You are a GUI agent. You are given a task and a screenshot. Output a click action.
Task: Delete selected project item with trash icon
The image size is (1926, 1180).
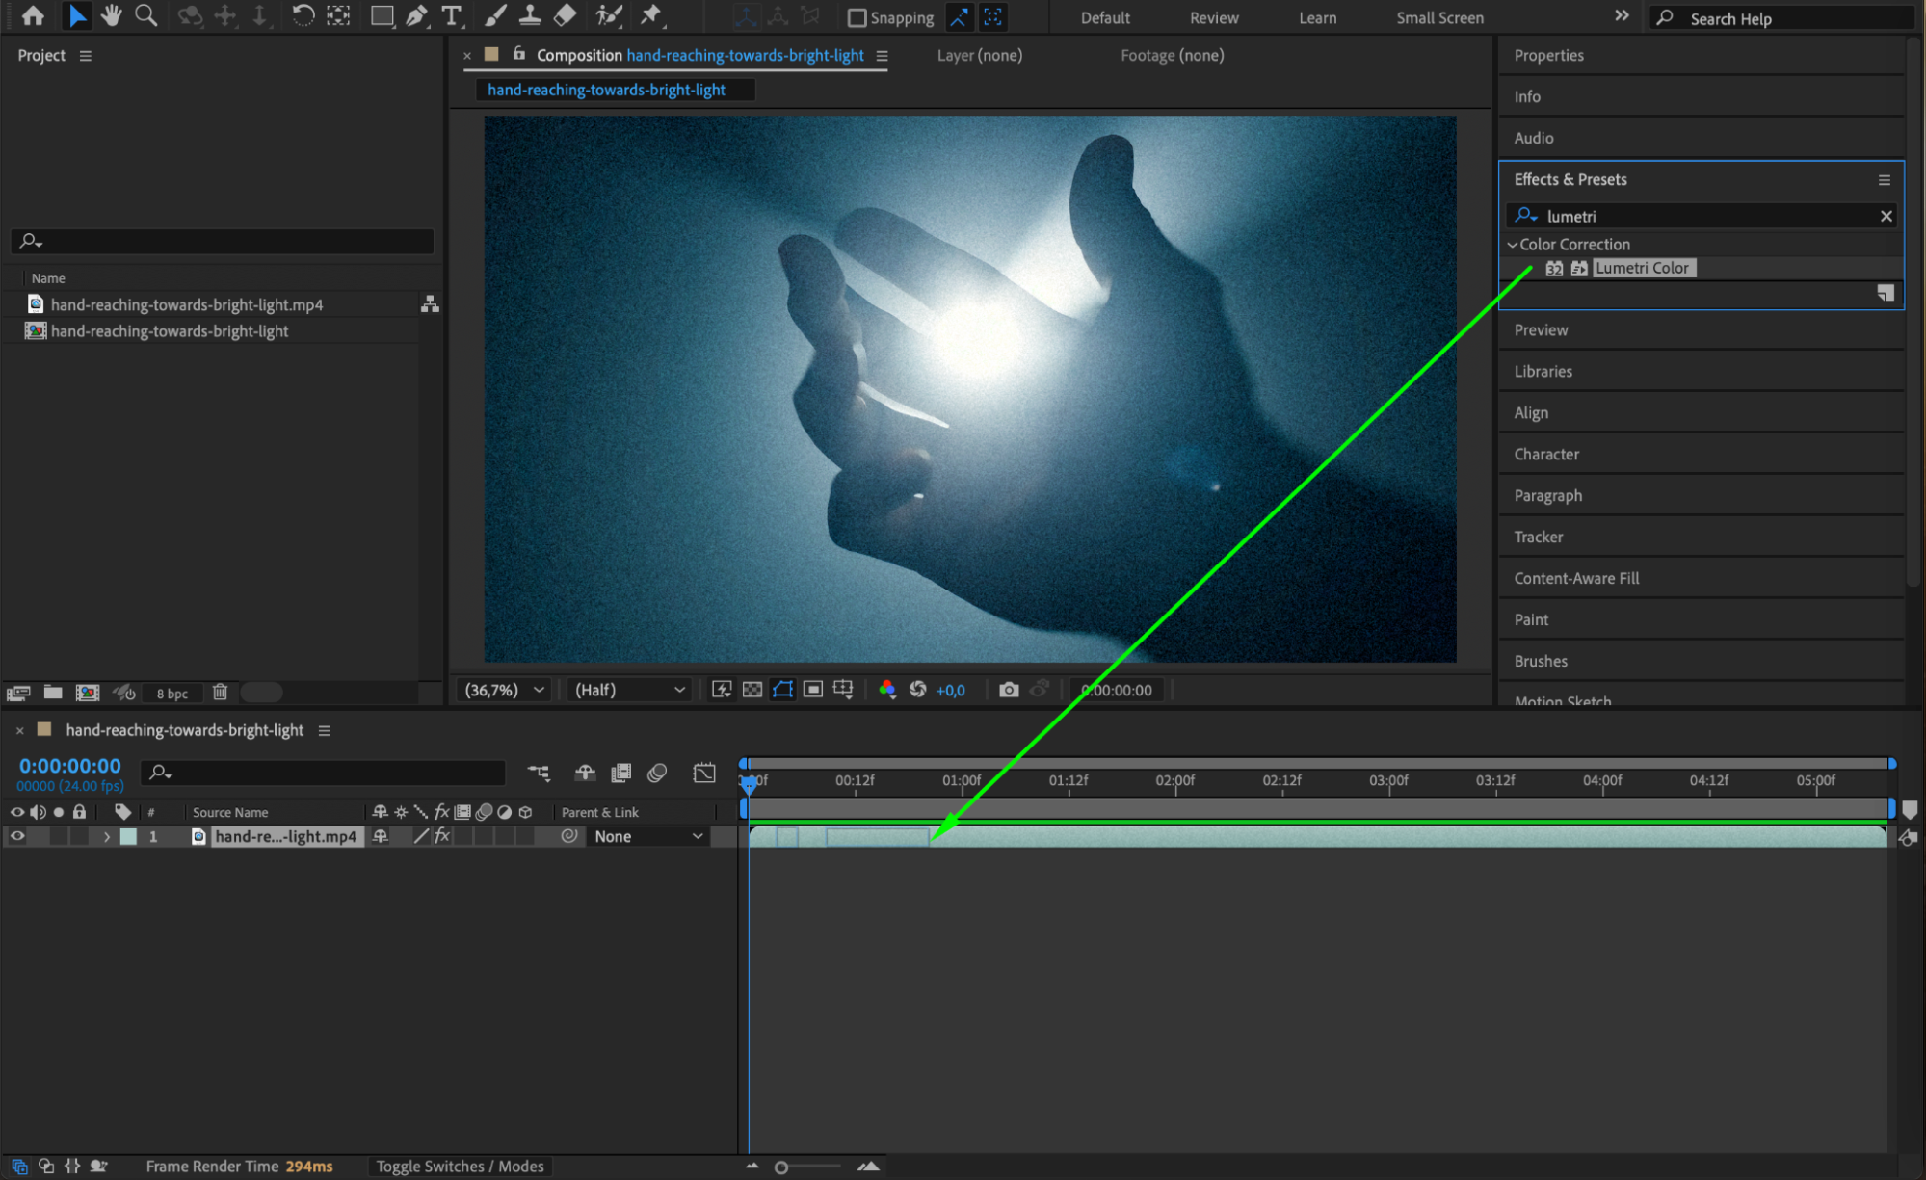tap(220, 692)
